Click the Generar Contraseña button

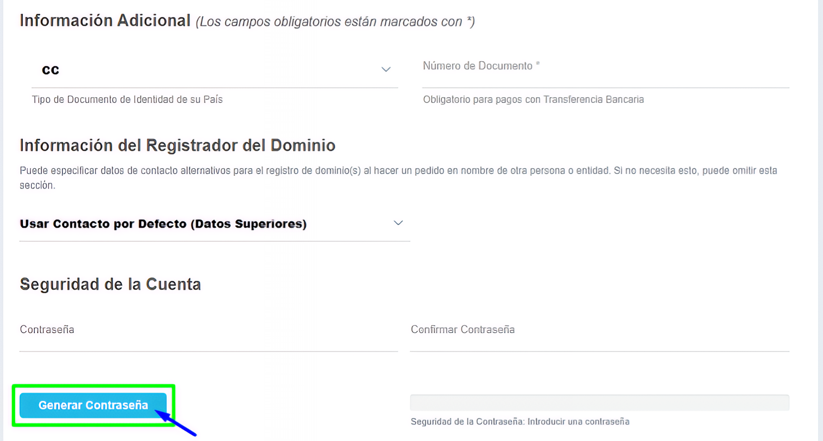coord(94,405)
